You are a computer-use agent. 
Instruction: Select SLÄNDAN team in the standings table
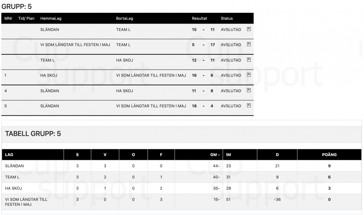14,166
